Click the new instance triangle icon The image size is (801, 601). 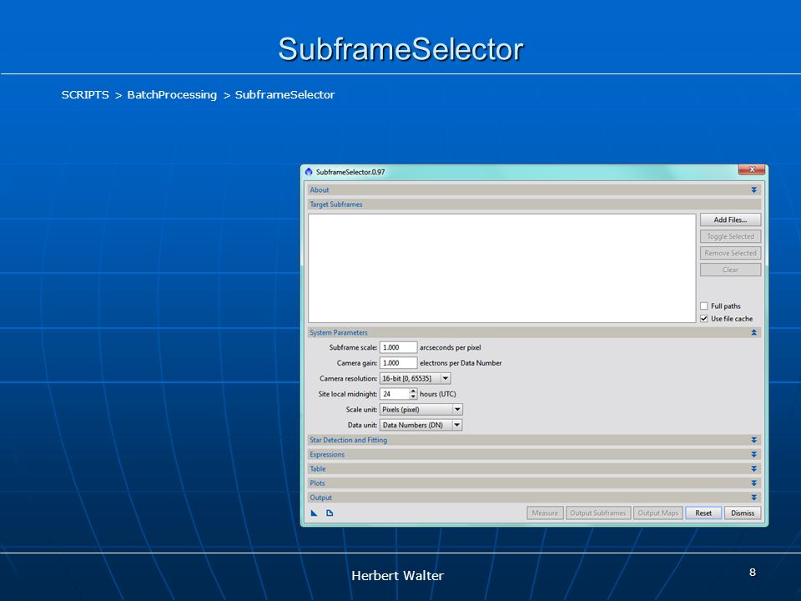pyautogui.click(x=315, y=513)
